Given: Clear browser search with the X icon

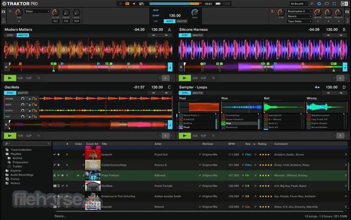Looking at the screenshot, I should pyautogui.click(x=48, y=144).
